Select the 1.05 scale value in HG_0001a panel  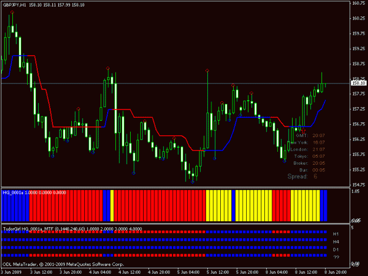click(355, 192)
